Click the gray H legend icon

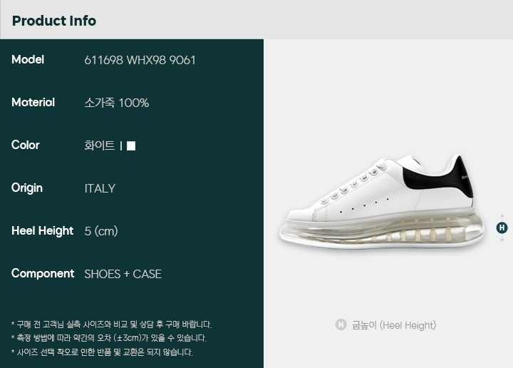click(x=341, y=324)
